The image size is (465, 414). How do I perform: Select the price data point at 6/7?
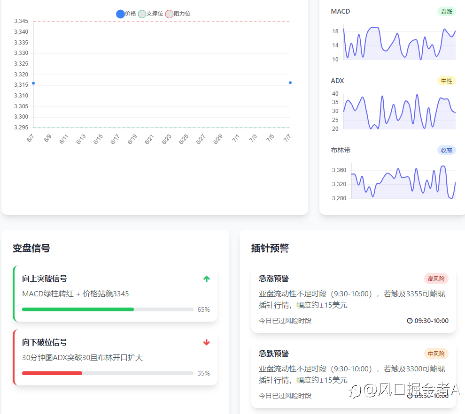[33, 83]
